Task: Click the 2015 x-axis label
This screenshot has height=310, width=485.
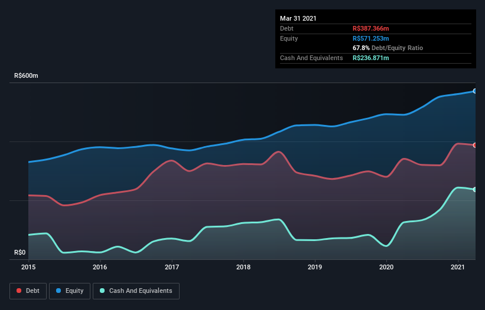Action: (28, 267)
